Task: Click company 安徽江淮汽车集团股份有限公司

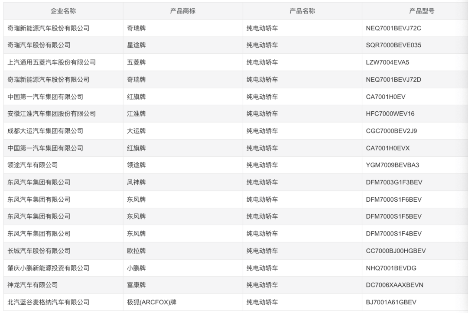Action: [x=51, y=114]
